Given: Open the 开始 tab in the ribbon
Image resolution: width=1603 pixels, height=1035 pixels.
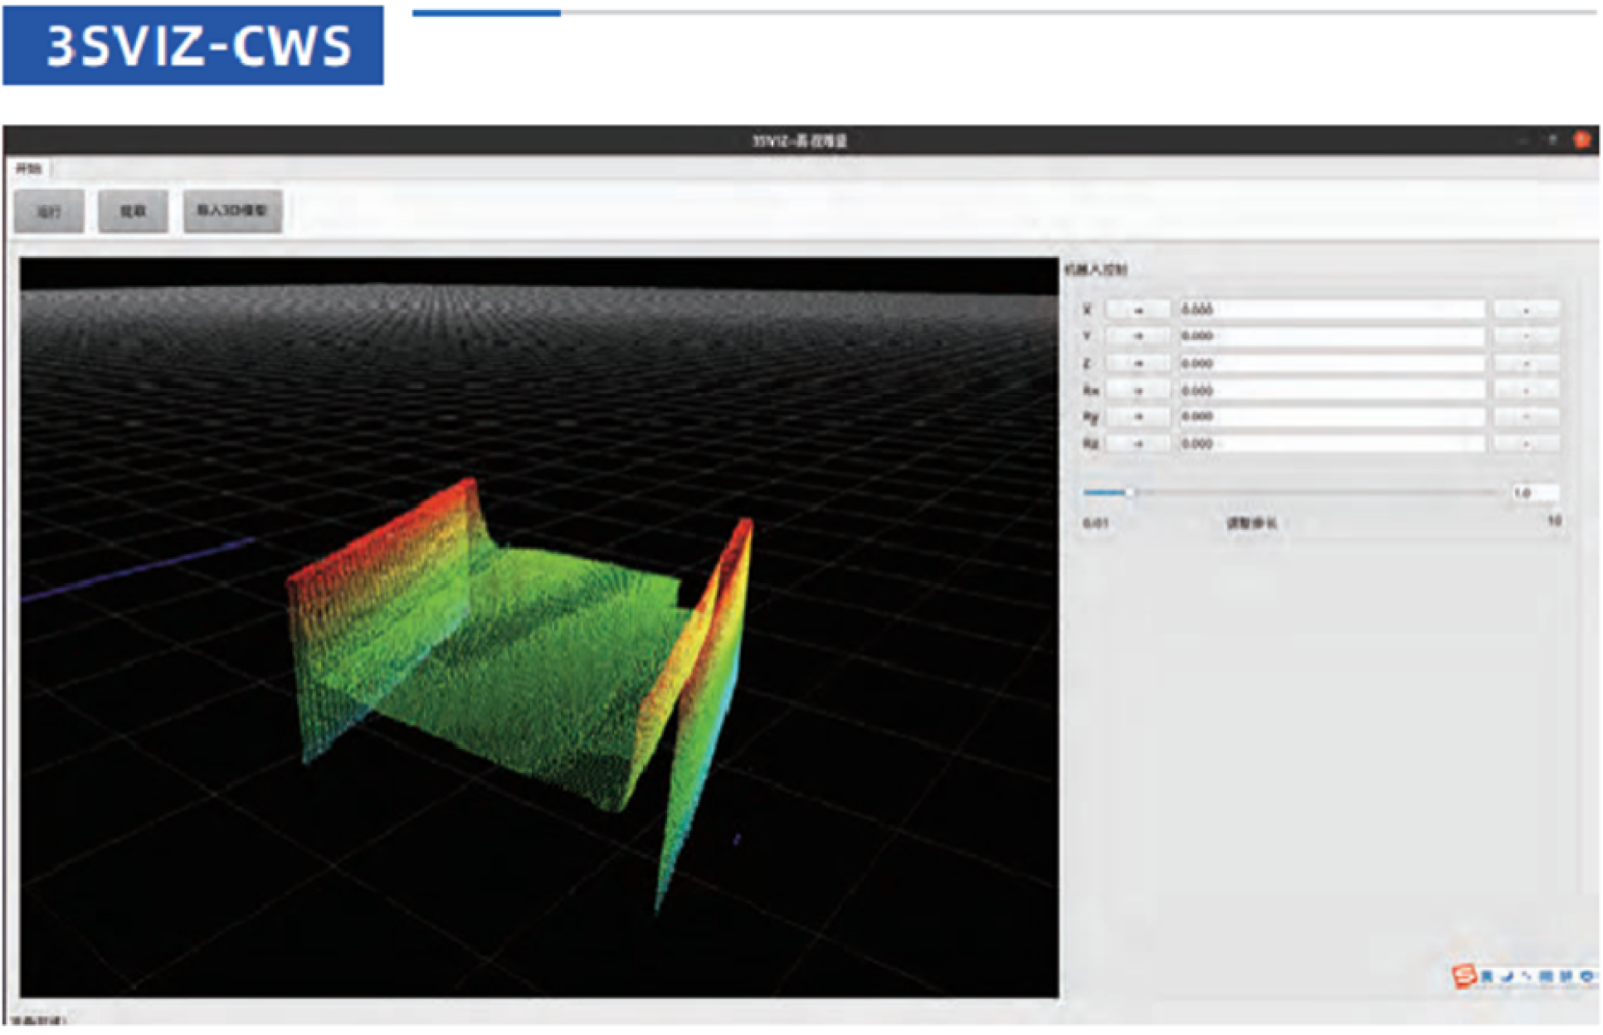Looking at the screenshot, I should point(29,169).
